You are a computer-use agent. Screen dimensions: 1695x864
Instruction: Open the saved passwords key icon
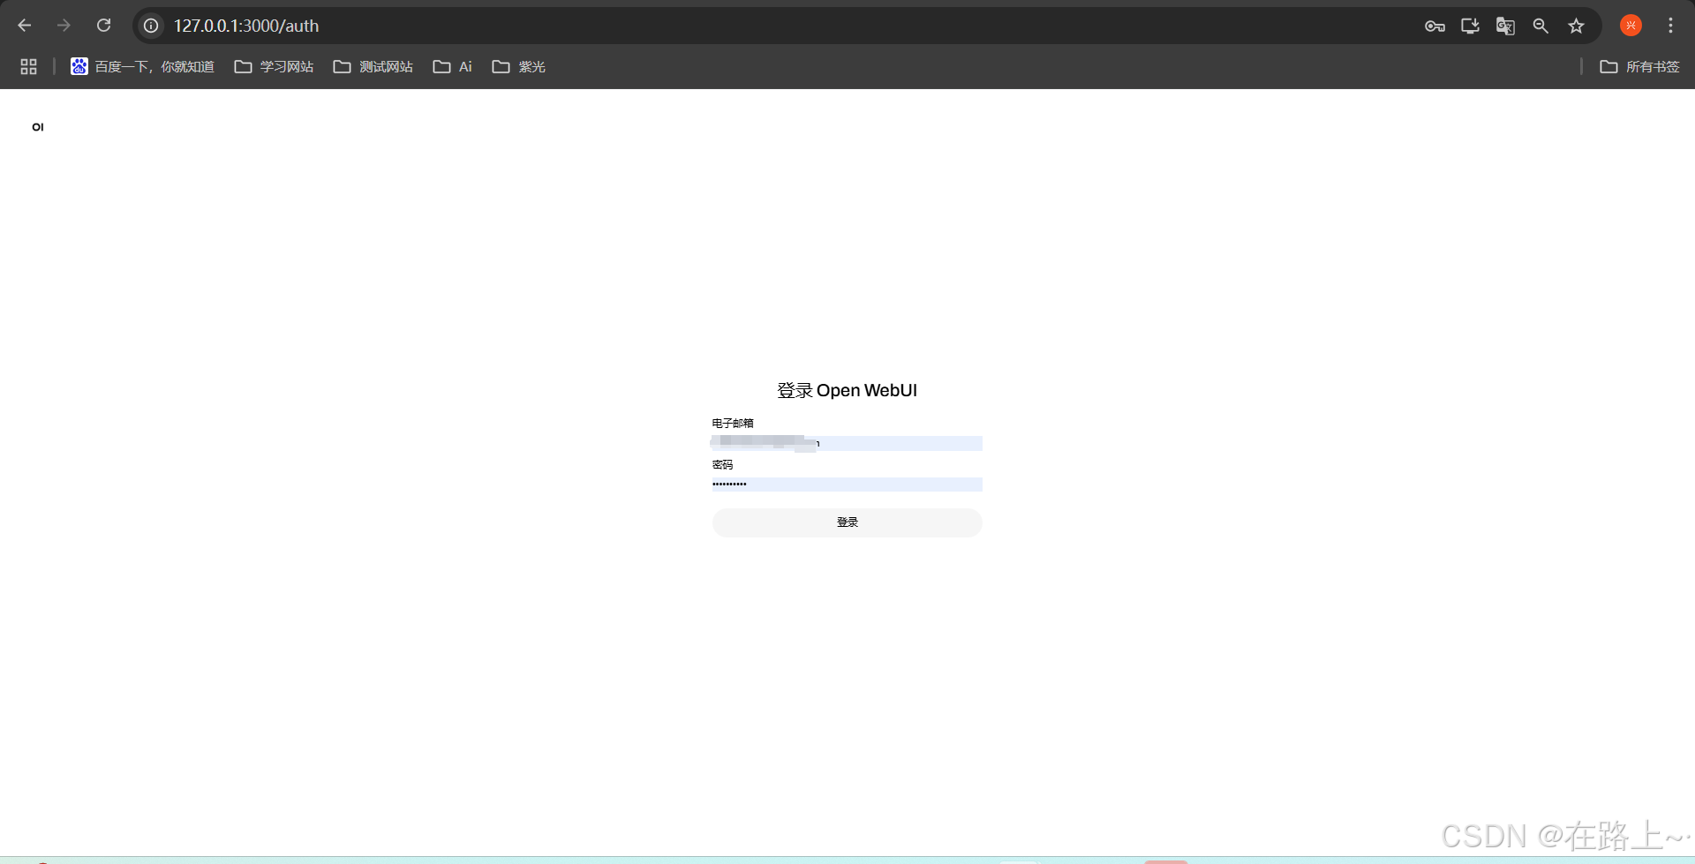[1435, 26]
